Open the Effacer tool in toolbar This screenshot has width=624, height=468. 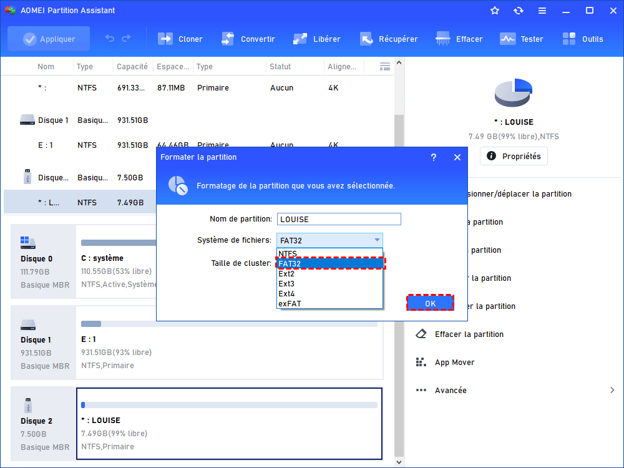tap(459, 39)
